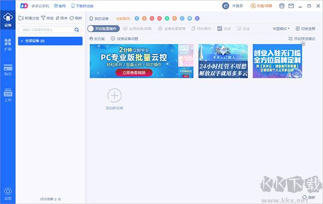
Task: Open 充值/续费 recharge and renew
Action: (x=261, y=6)
